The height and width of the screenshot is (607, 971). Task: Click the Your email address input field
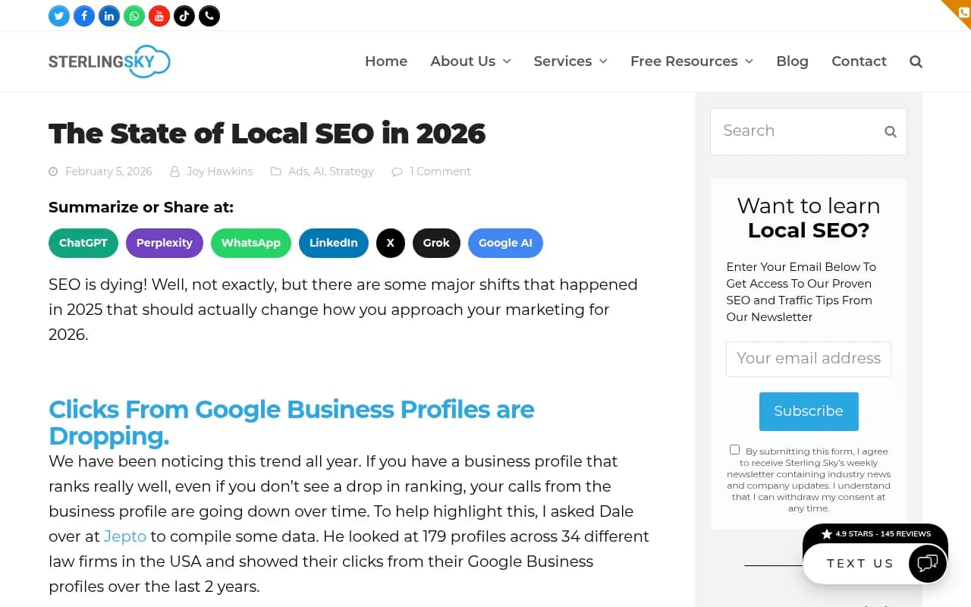point(809,359)
